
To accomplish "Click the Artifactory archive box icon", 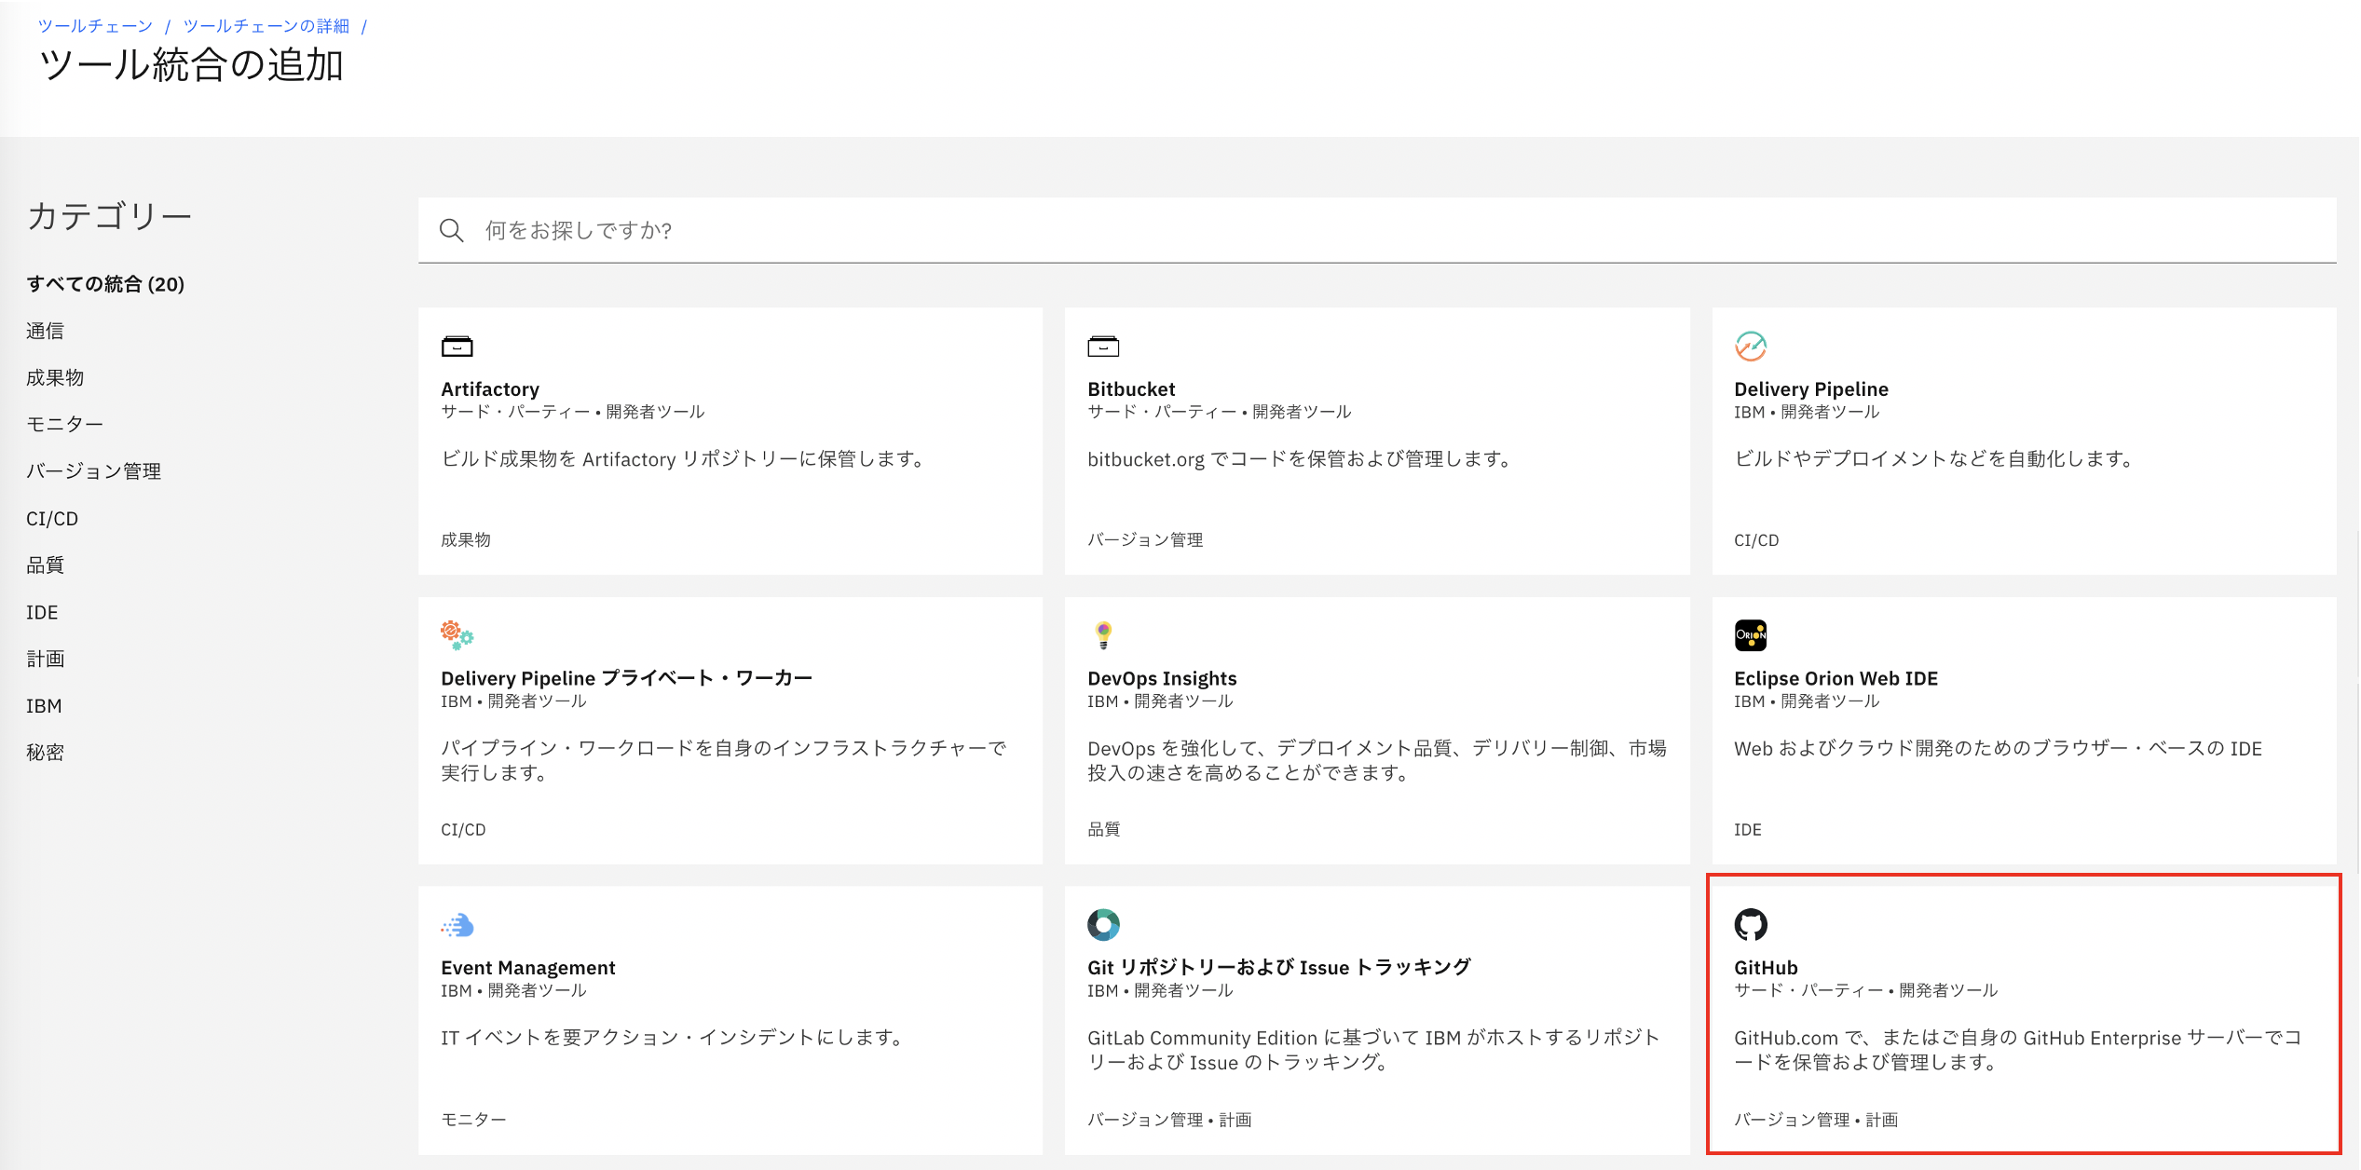I will click(x=457, y=347).
